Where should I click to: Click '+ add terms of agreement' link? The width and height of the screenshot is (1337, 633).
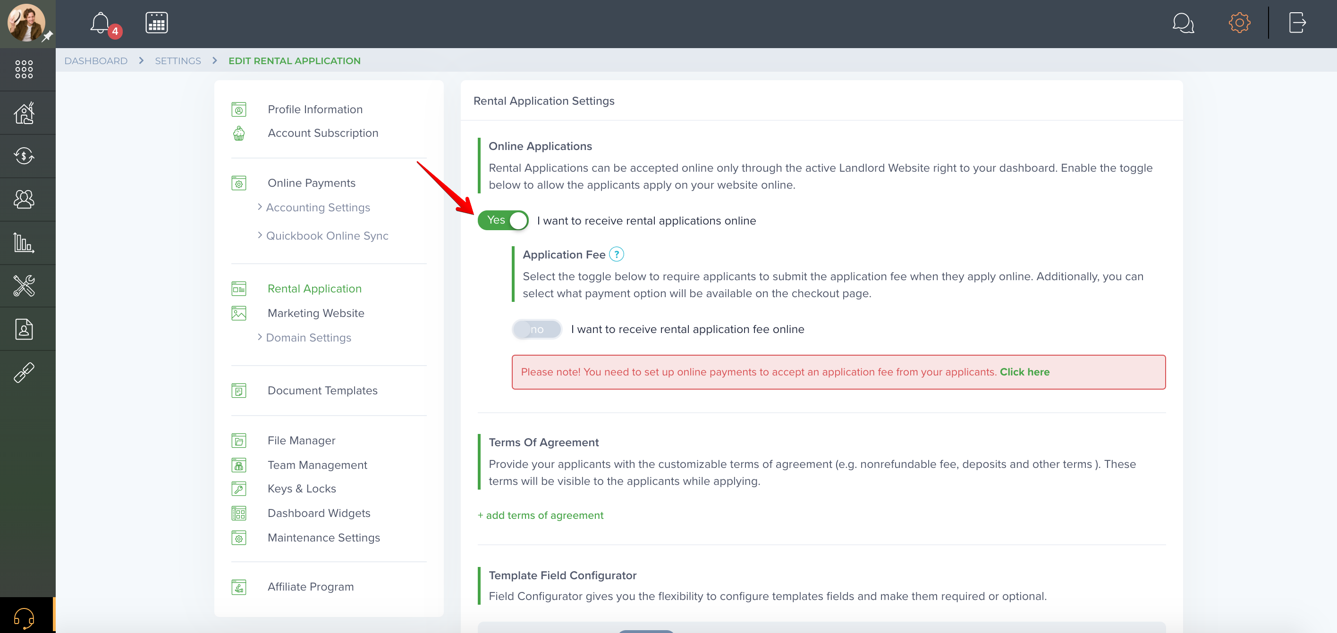point(540,516)
